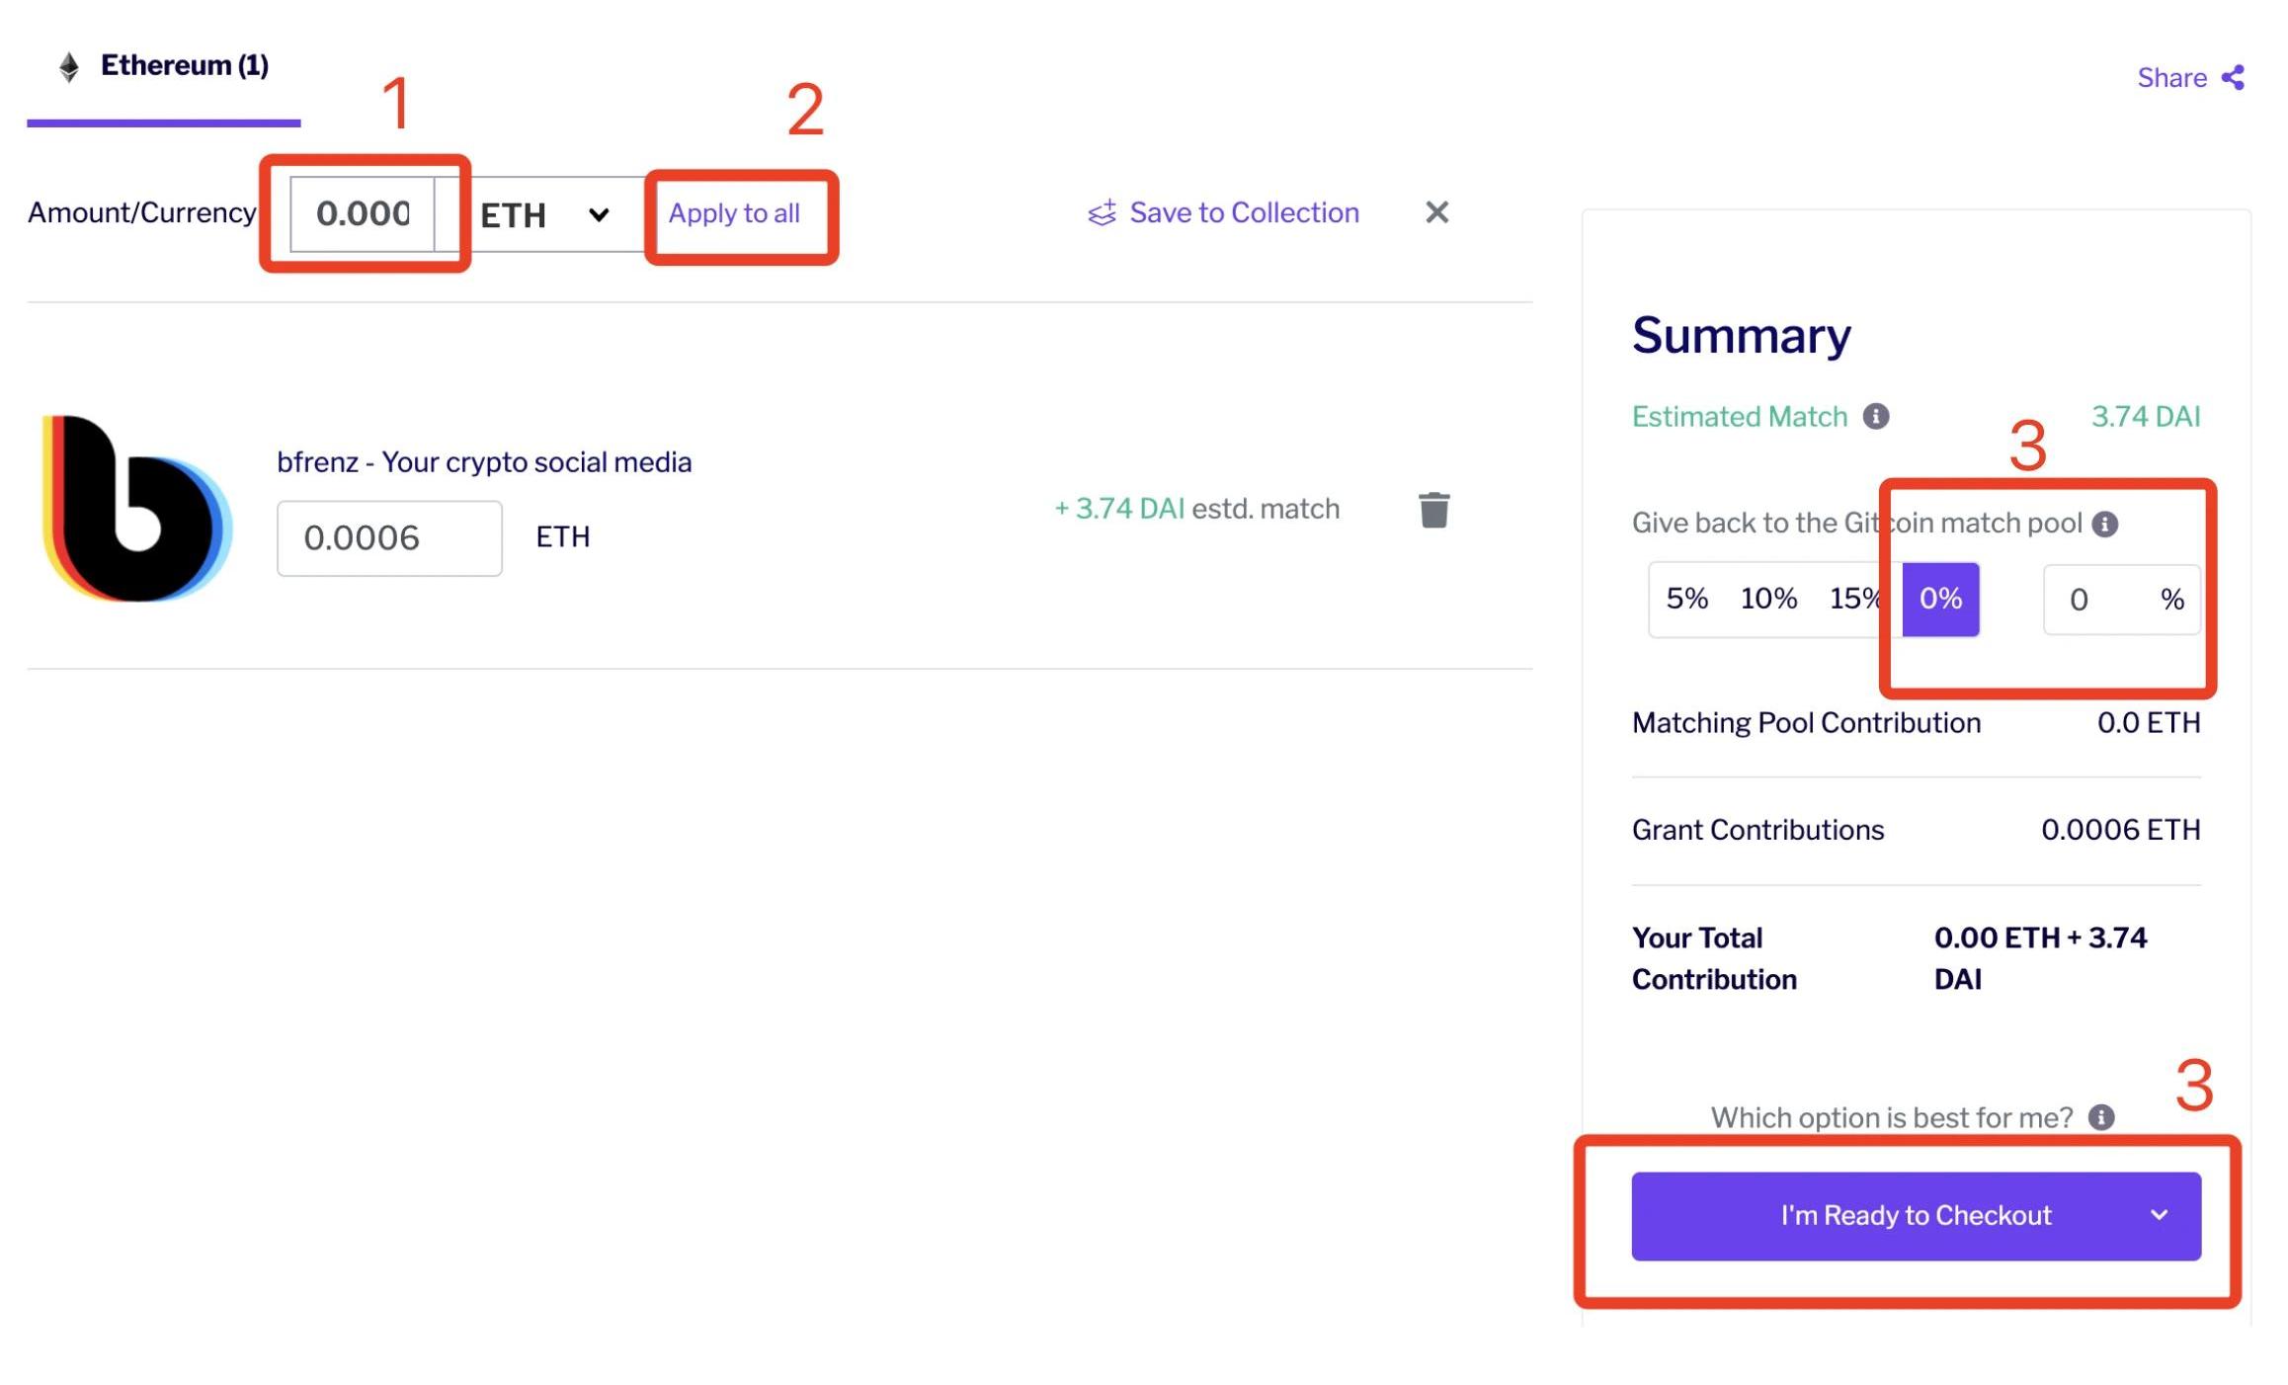Open the bfrenz grant logo thumbnail

point(136,509)
